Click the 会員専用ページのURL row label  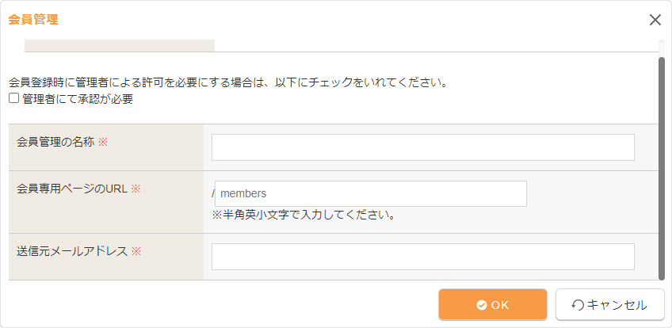[x=72, y=189]
